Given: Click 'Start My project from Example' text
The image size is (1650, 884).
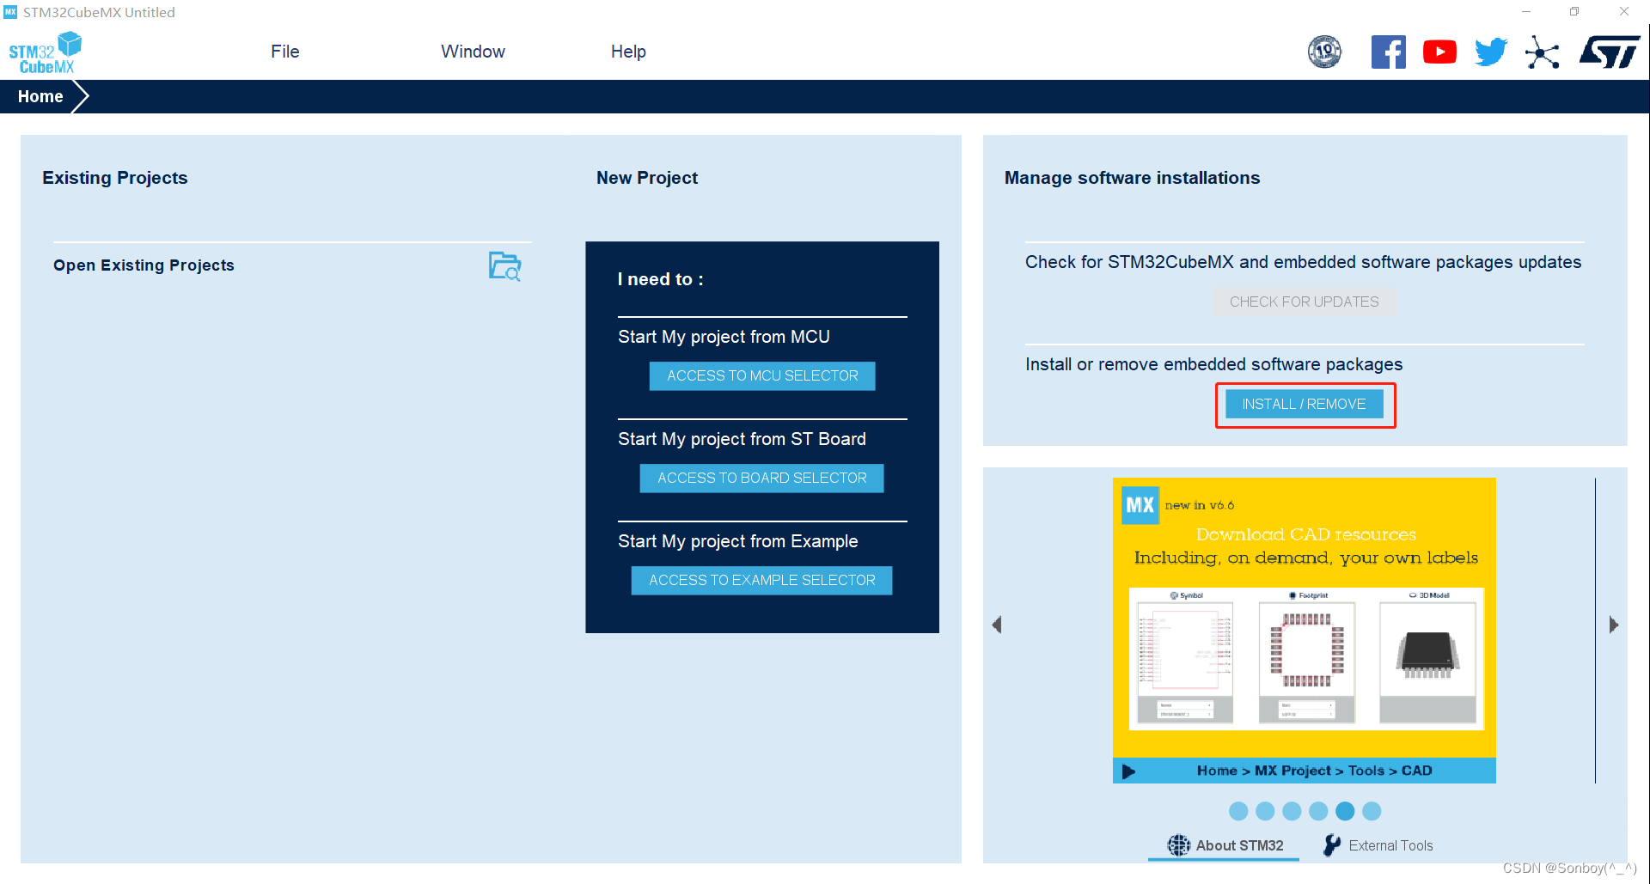Looking at the screenshot, I should click(737, 541).
